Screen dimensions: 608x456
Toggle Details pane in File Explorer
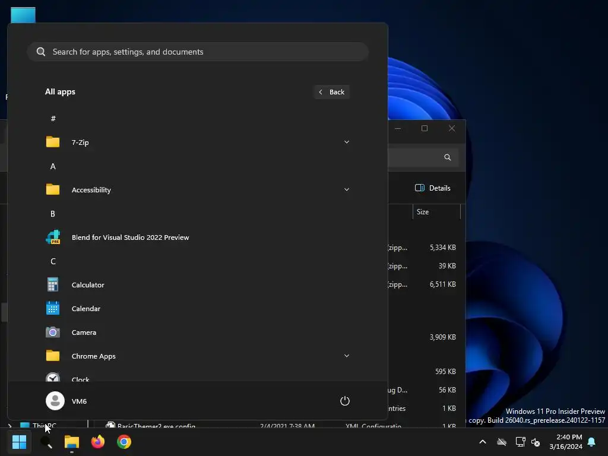tap(433, 188)
